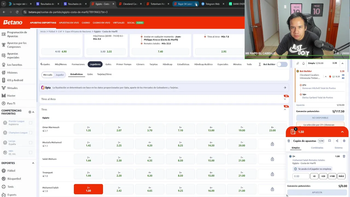This screenshot has height=197, width=350.
Task: Collapse the bet slip with the 1.50 header chevron
Action: (x=342, y=132)
